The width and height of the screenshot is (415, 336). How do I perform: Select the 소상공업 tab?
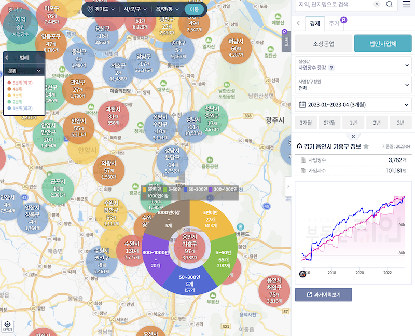(x=323, y=44)
